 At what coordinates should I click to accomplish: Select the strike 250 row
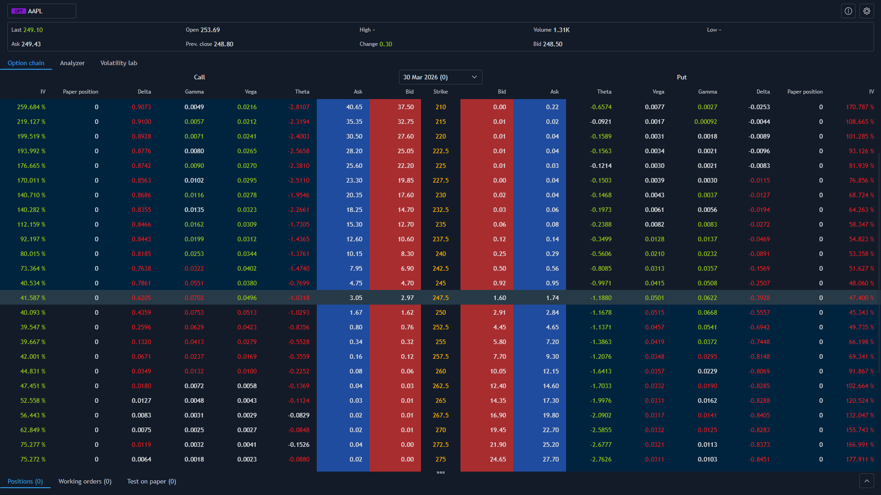(x=440, y=312)
